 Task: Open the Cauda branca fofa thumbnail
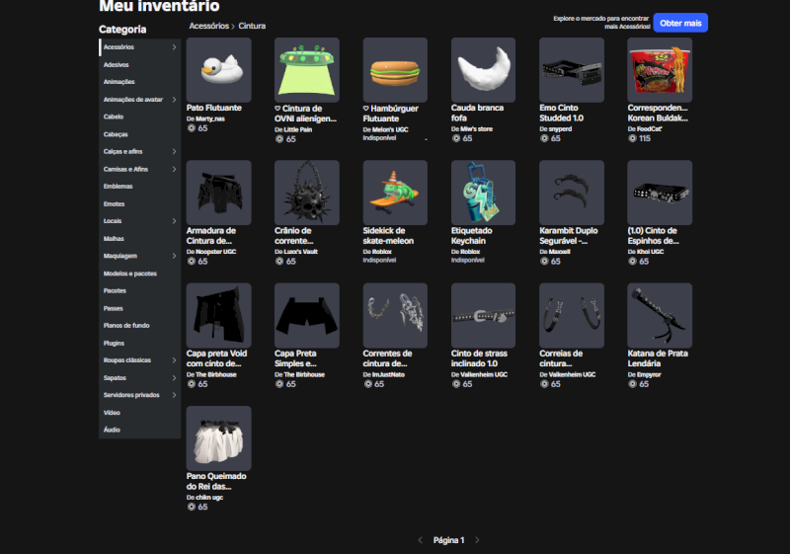pos(483,70)
